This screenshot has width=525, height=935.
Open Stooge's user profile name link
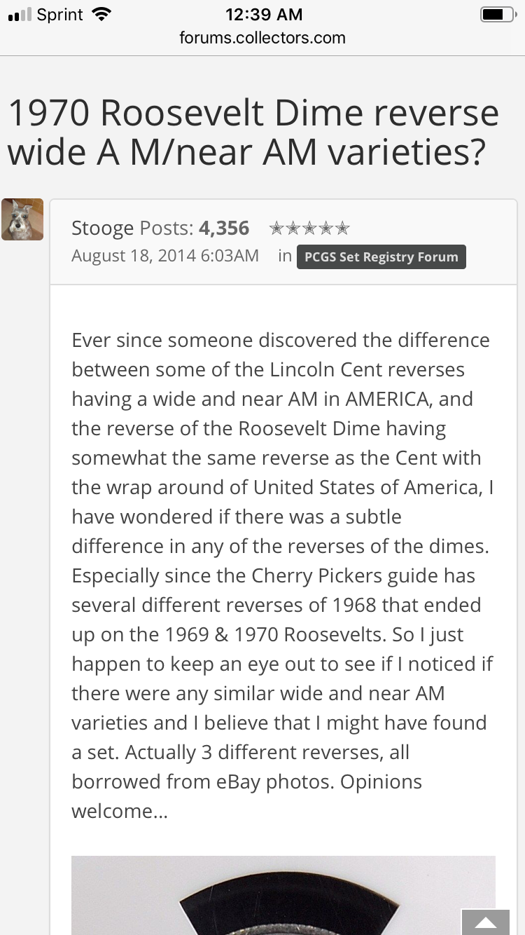coord(103,228)
